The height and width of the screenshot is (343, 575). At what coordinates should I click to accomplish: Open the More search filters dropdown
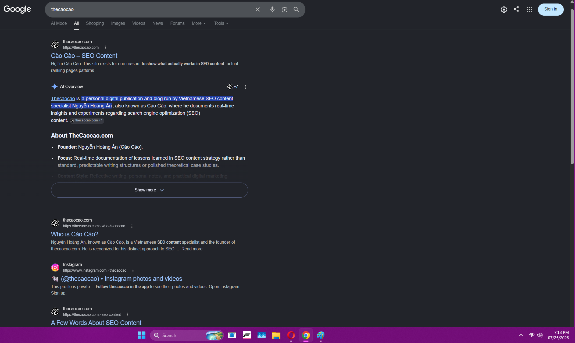coord(199,23)
